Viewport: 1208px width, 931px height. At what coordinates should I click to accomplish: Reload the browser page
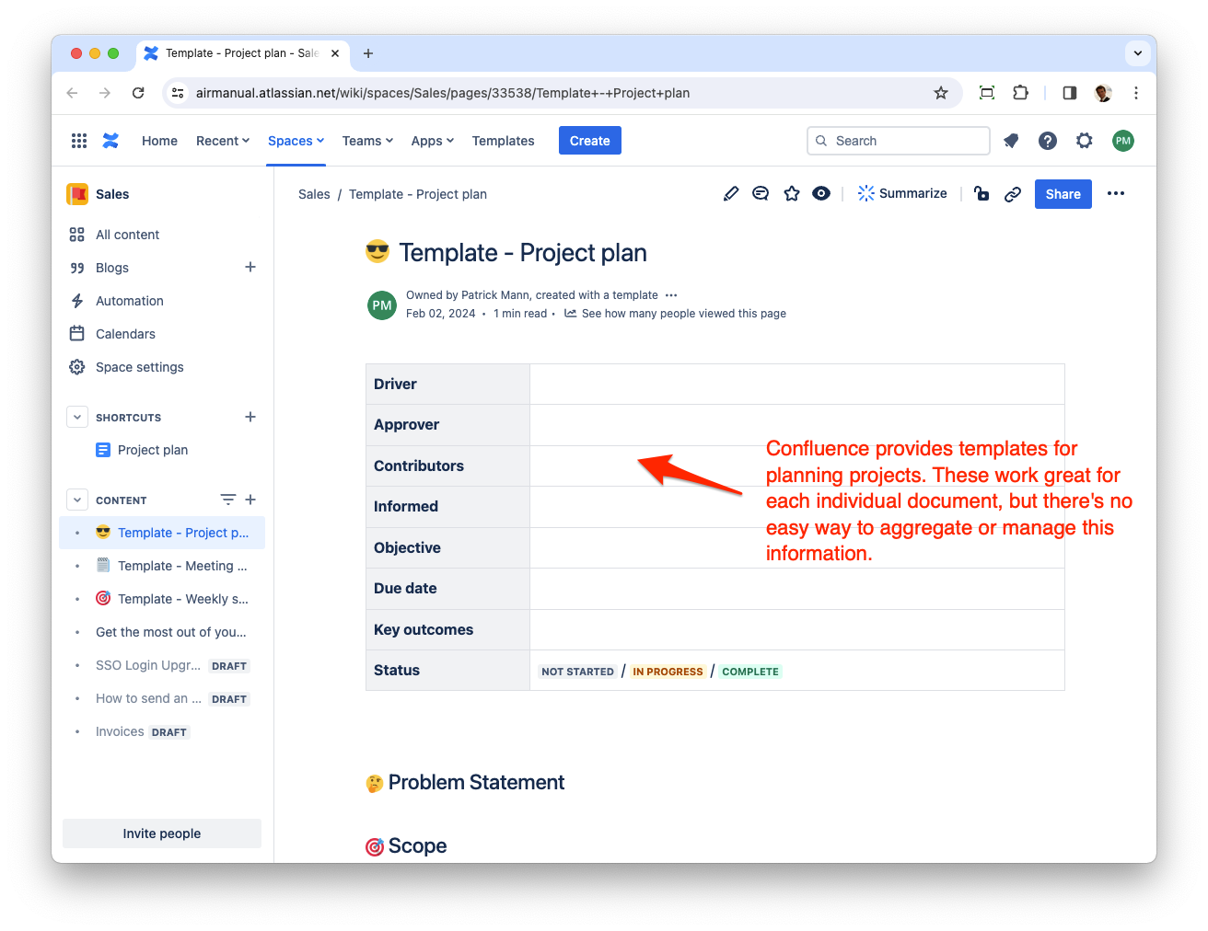pos(138,93)
